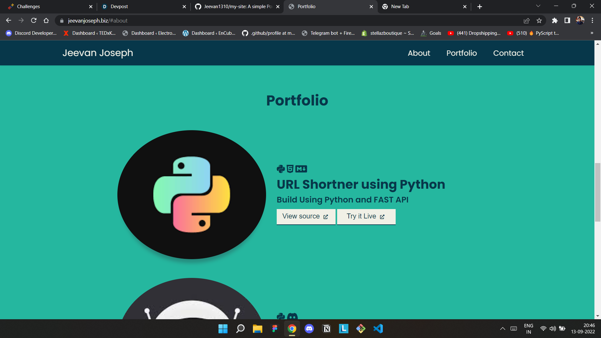Show hidden system tray icons
The height and width of the screenshot is (338, 601).
502,329
